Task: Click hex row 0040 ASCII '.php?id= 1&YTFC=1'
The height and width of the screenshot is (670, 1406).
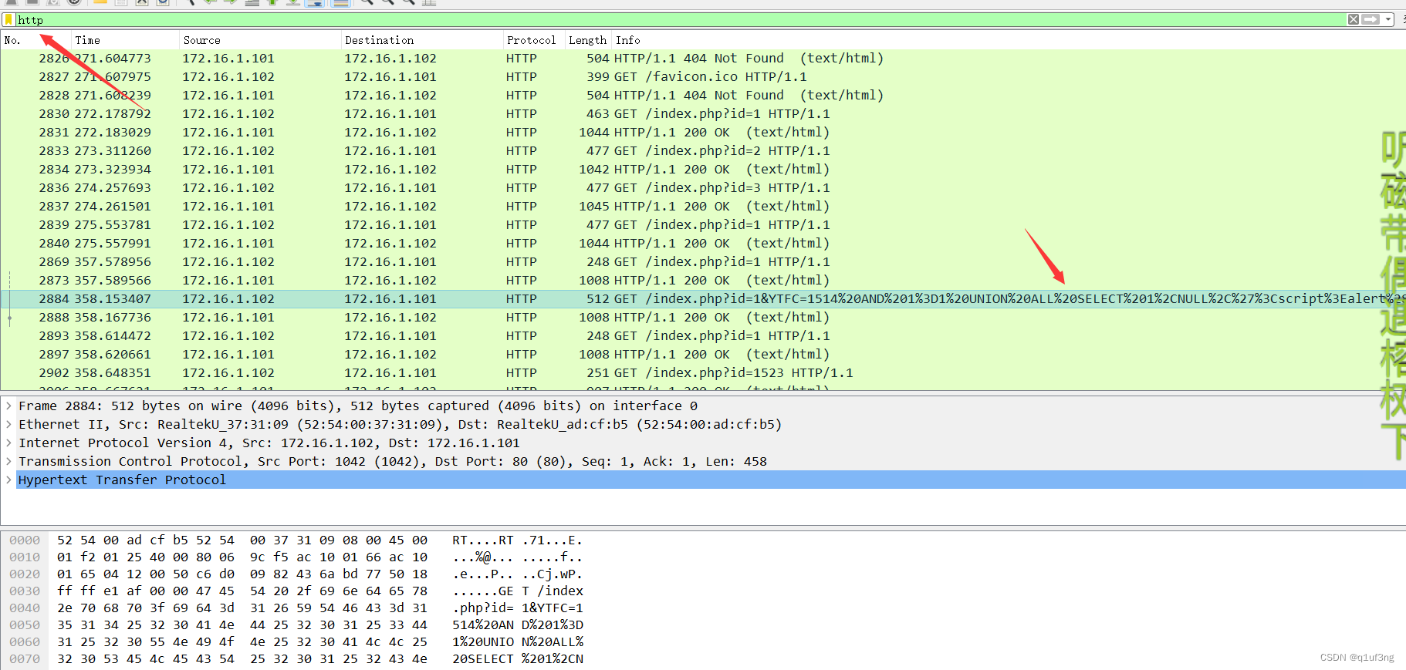Action: coord(518,608)
